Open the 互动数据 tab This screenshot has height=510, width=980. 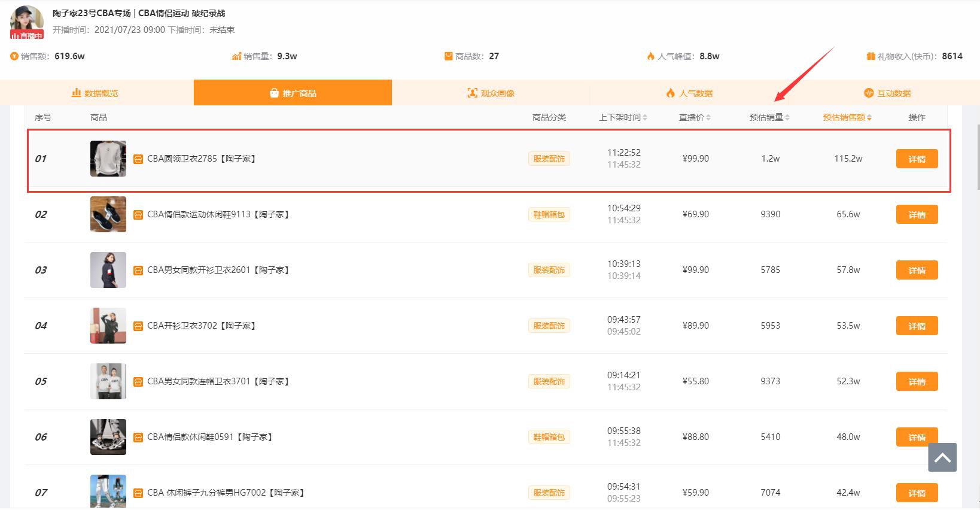(x=887, y=93)
